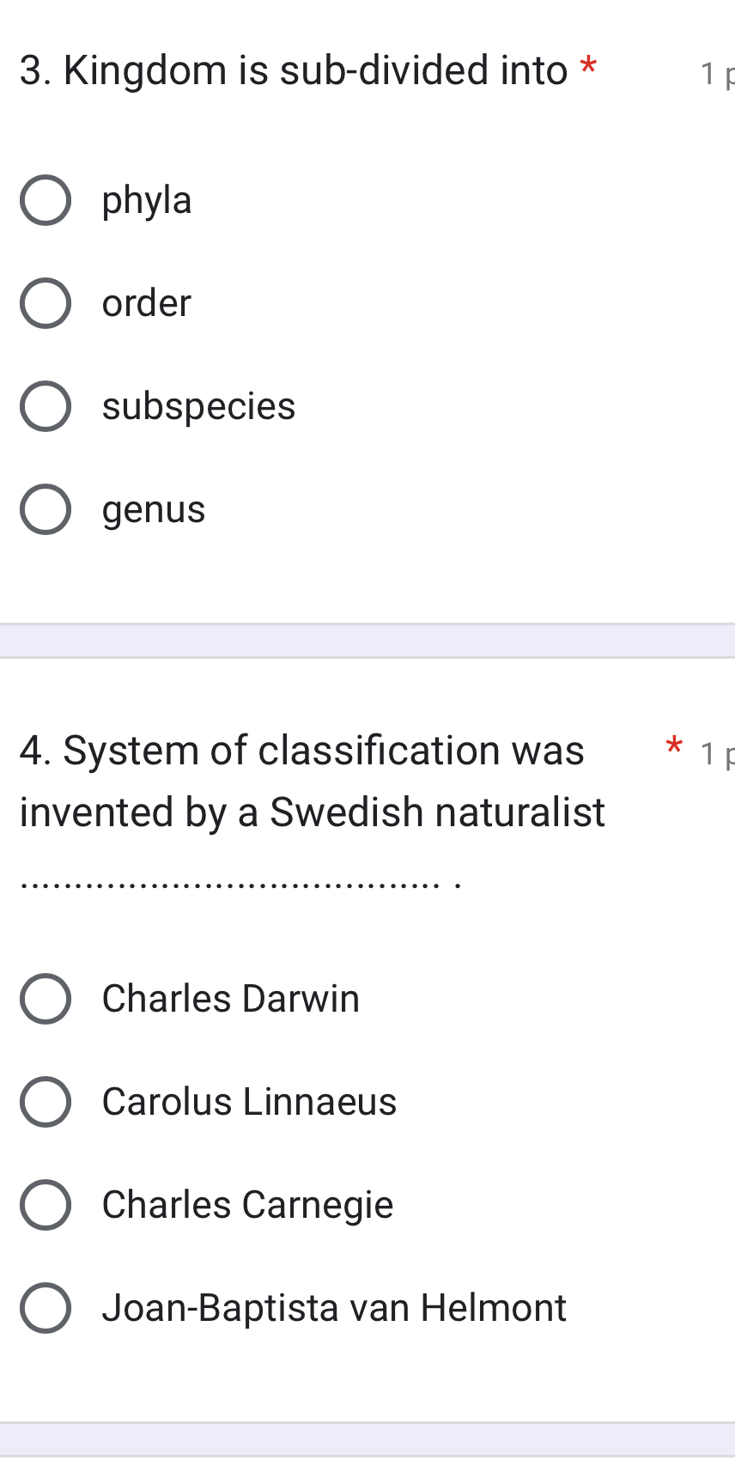
Task: Select 'Joan-Baptista van Helmont' radio button
Action: [46, 1308]
